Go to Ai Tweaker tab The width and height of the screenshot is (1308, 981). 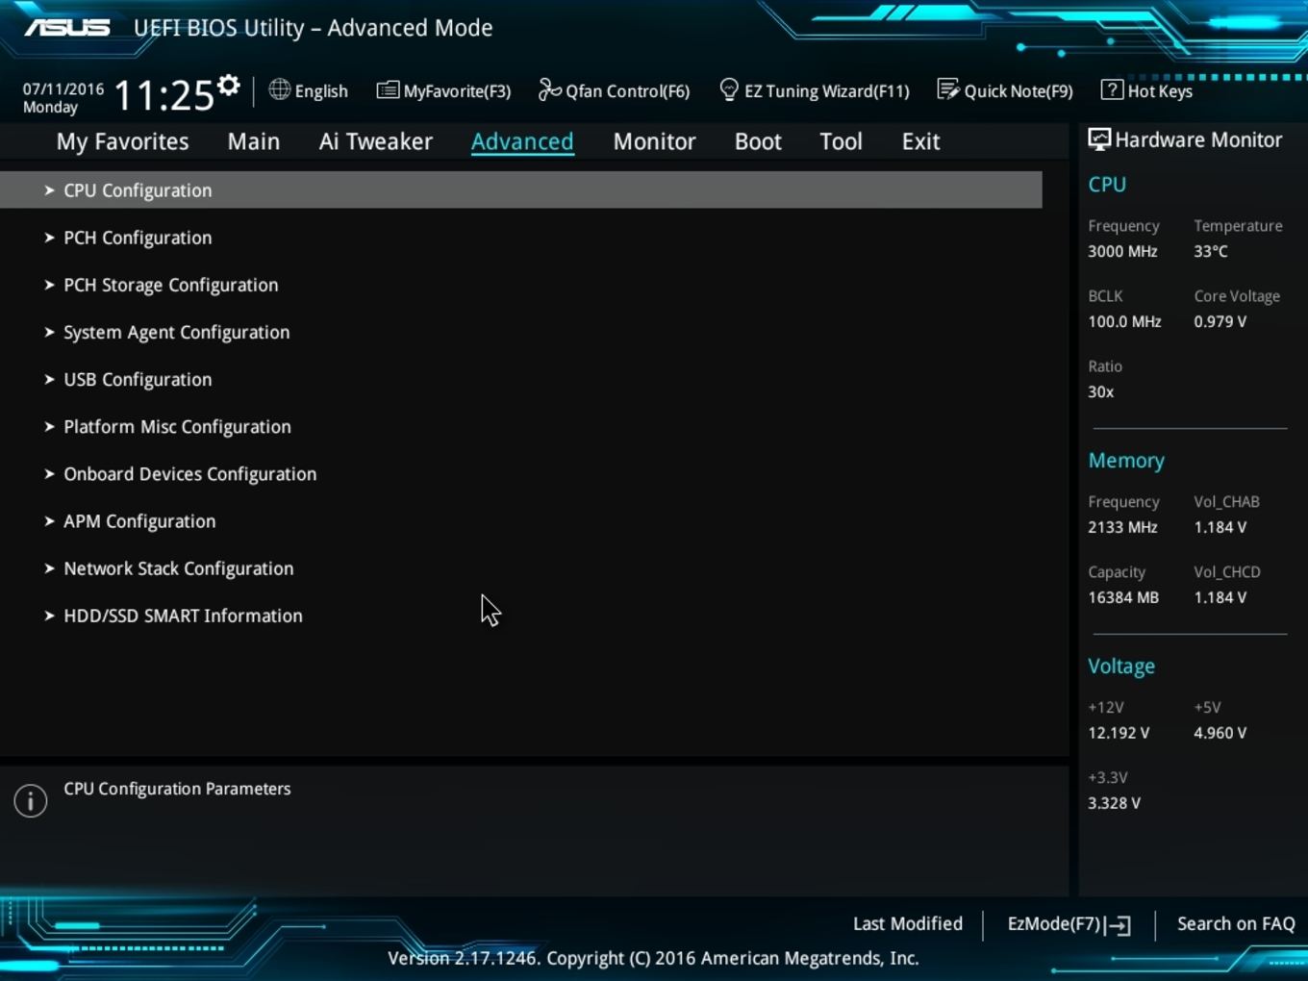(x=376, y=141)
